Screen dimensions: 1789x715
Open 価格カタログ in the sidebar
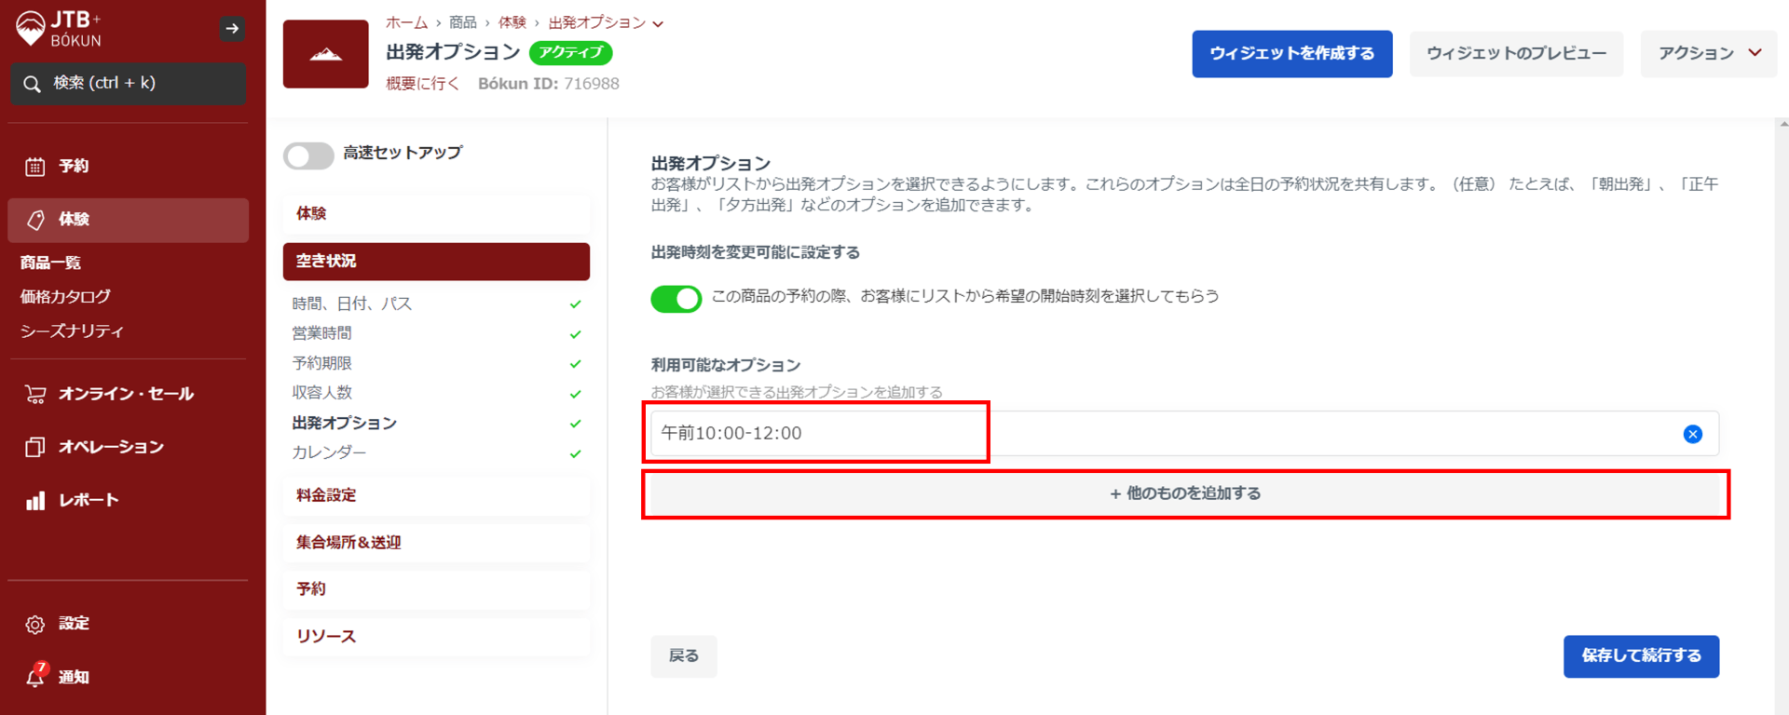pos(65,297)
